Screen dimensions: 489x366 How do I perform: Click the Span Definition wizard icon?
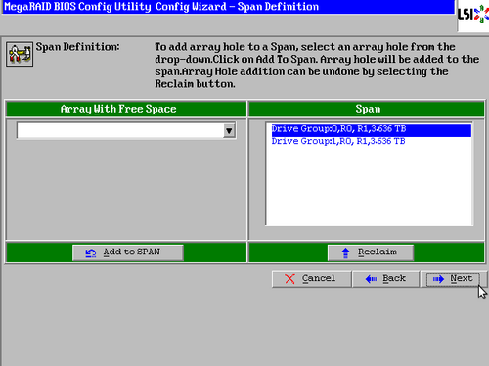20,54
